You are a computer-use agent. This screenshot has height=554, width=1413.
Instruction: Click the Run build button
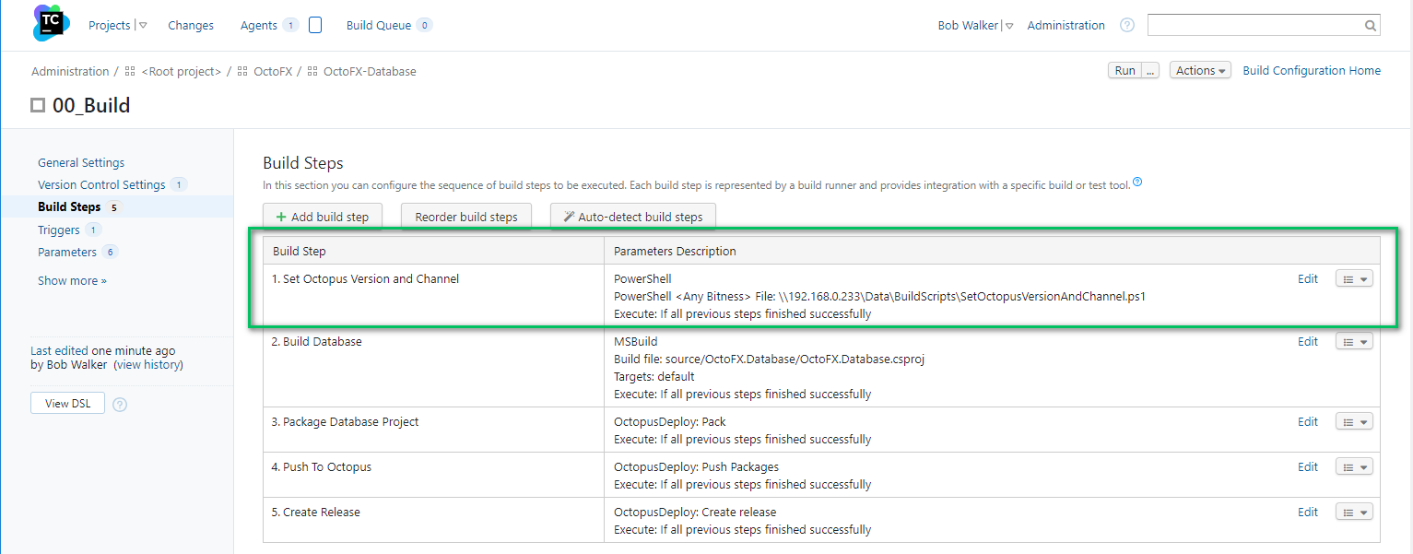coord(1125,71)
